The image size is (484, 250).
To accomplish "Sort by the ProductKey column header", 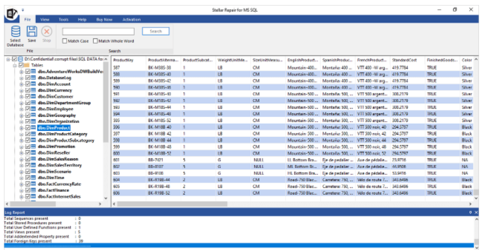I will point(129,60).
